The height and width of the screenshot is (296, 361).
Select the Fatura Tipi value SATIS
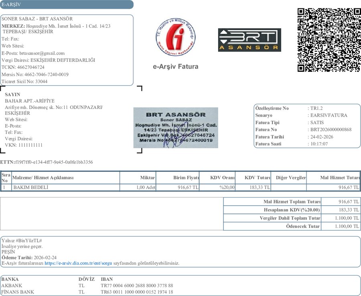[x=317, y=123]
